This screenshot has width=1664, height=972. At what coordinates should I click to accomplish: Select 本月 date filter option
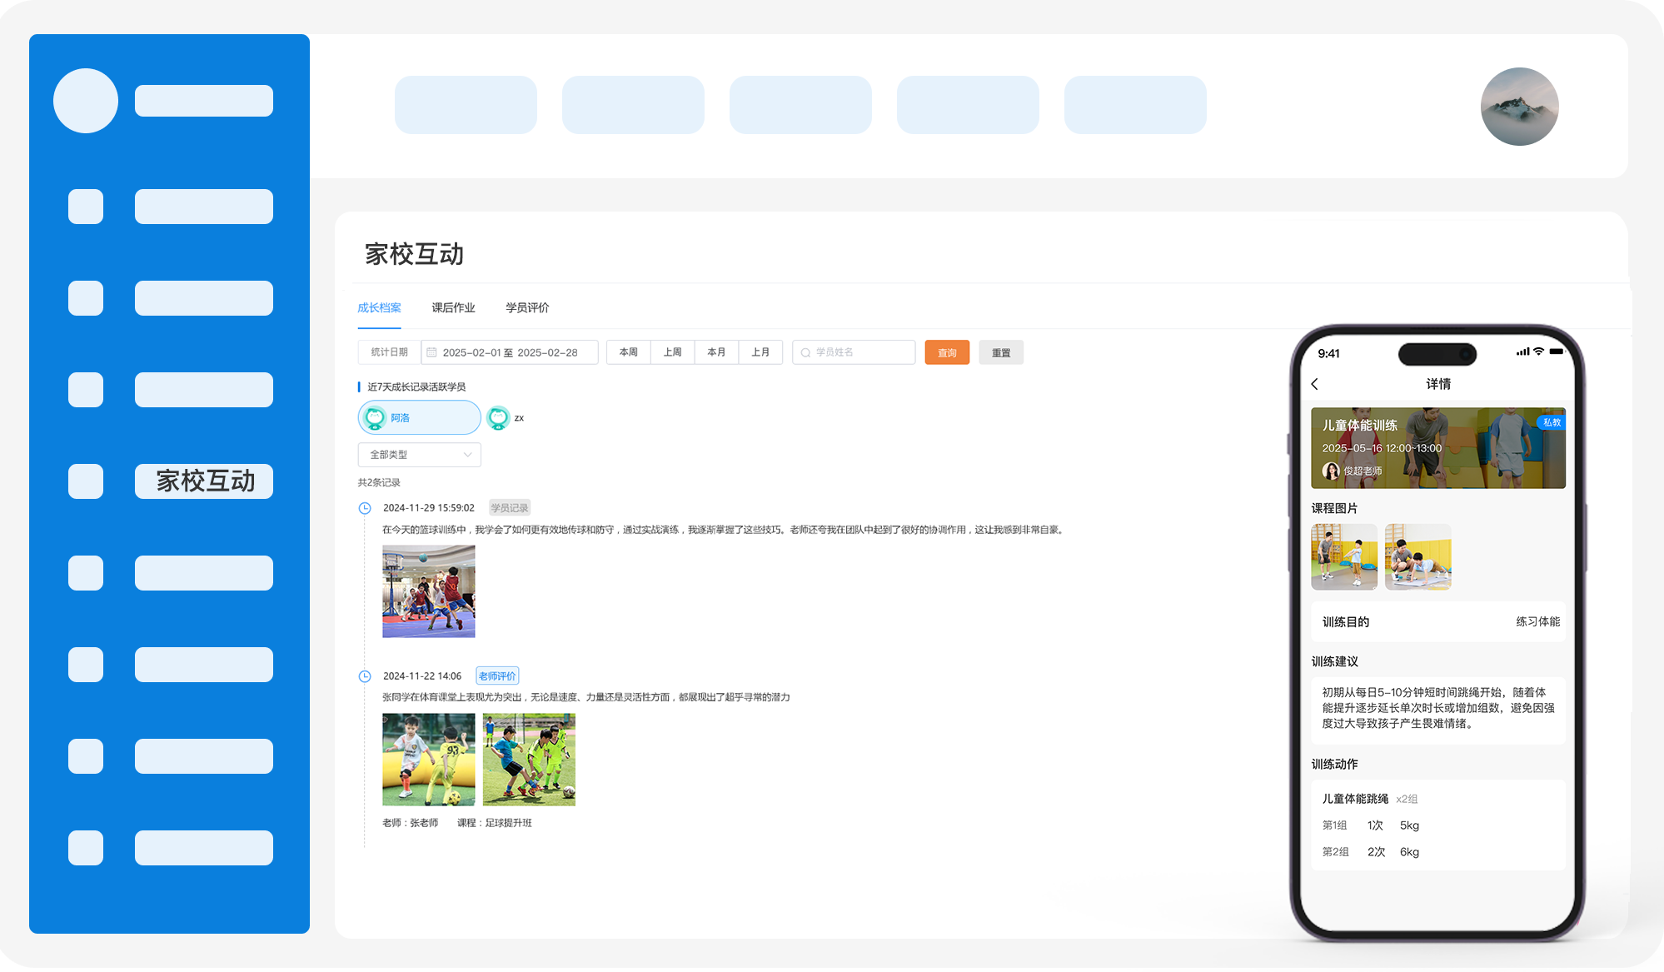(x=716, y=352)
